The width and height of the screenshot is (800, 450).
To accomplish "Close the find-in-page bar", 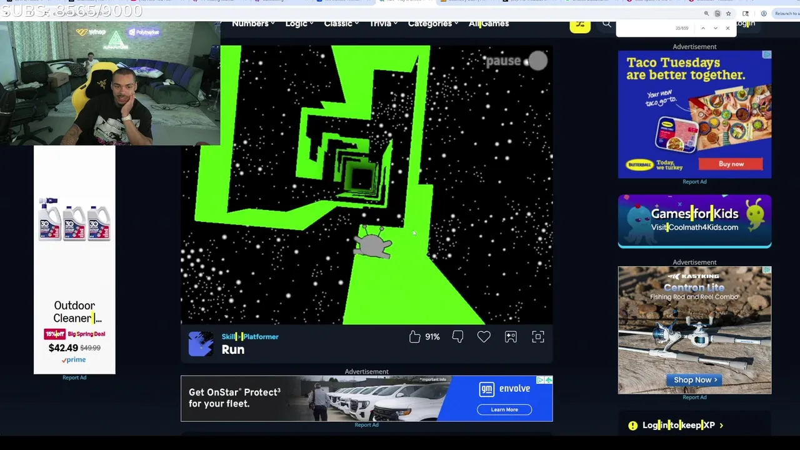I will [x=727, y=28].
